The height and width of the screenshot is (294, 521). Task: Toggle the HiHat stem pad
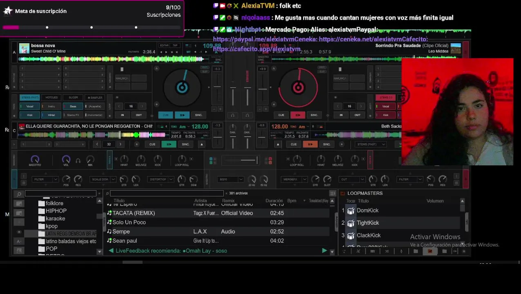[x=51, y=115]
